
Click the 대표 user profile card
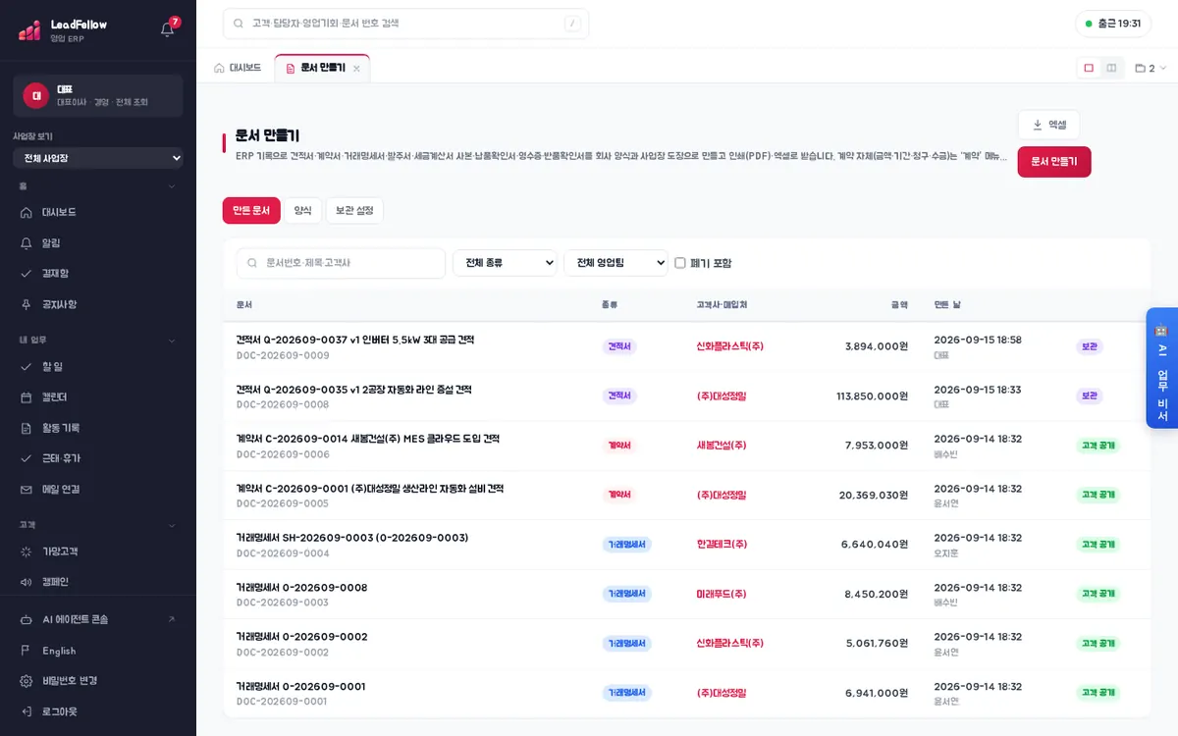[x=98, y=96]
